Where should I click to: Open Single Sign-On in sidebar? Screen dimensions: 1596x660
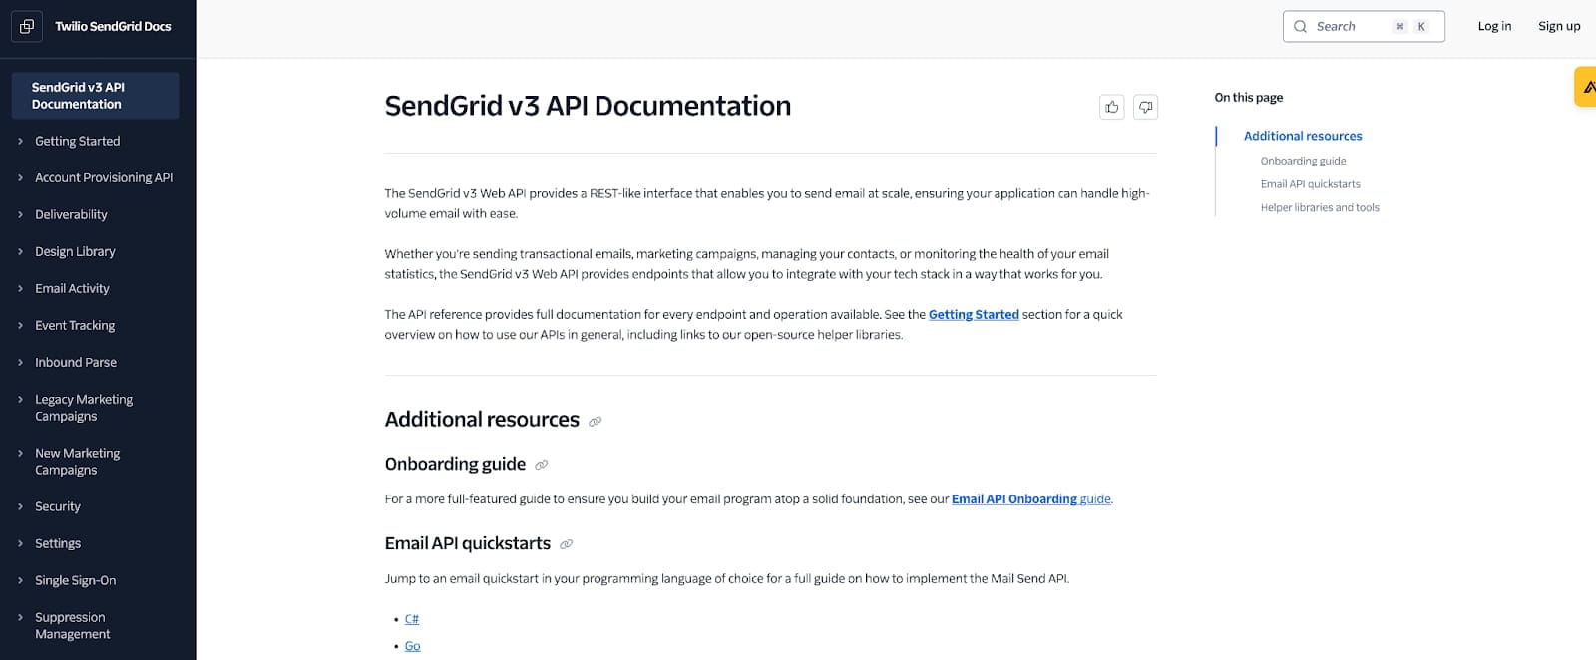(75, 581)
